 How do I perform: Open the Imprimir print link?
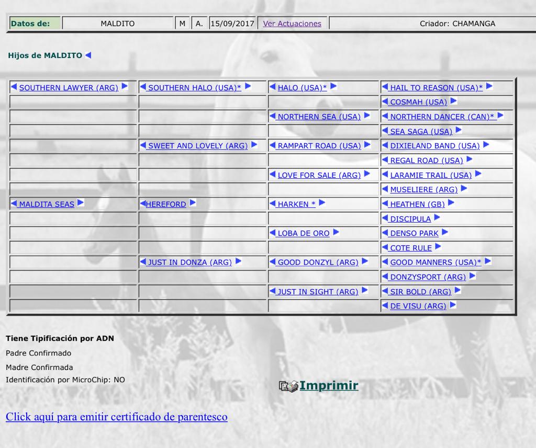click(x=329, y=386)
